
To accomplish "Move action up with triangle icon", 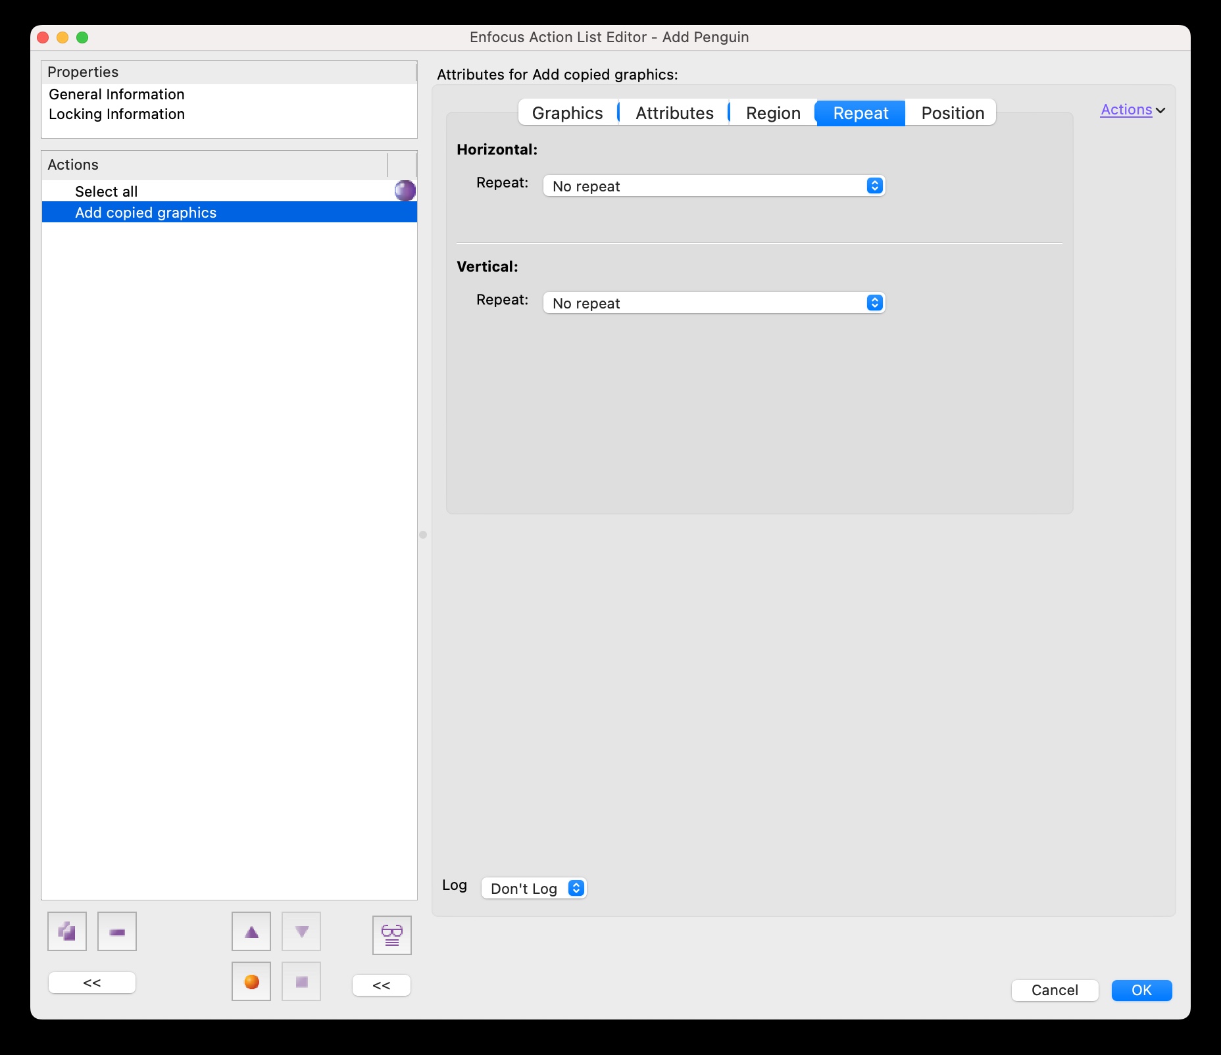I will 251,931.
